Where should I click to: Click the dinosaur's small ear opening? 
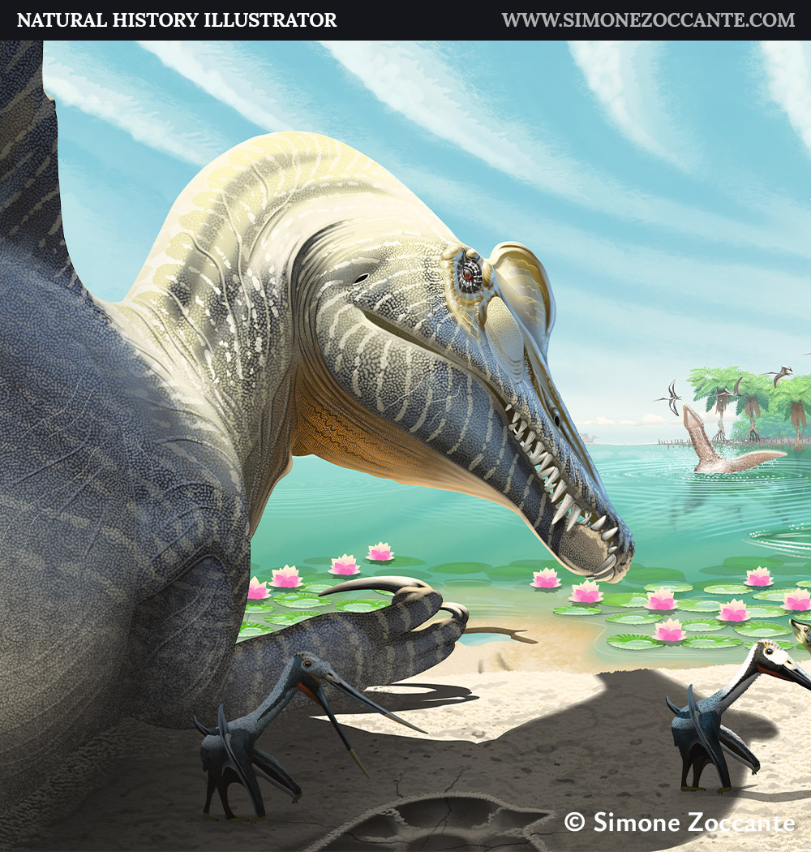click(361, 278)
